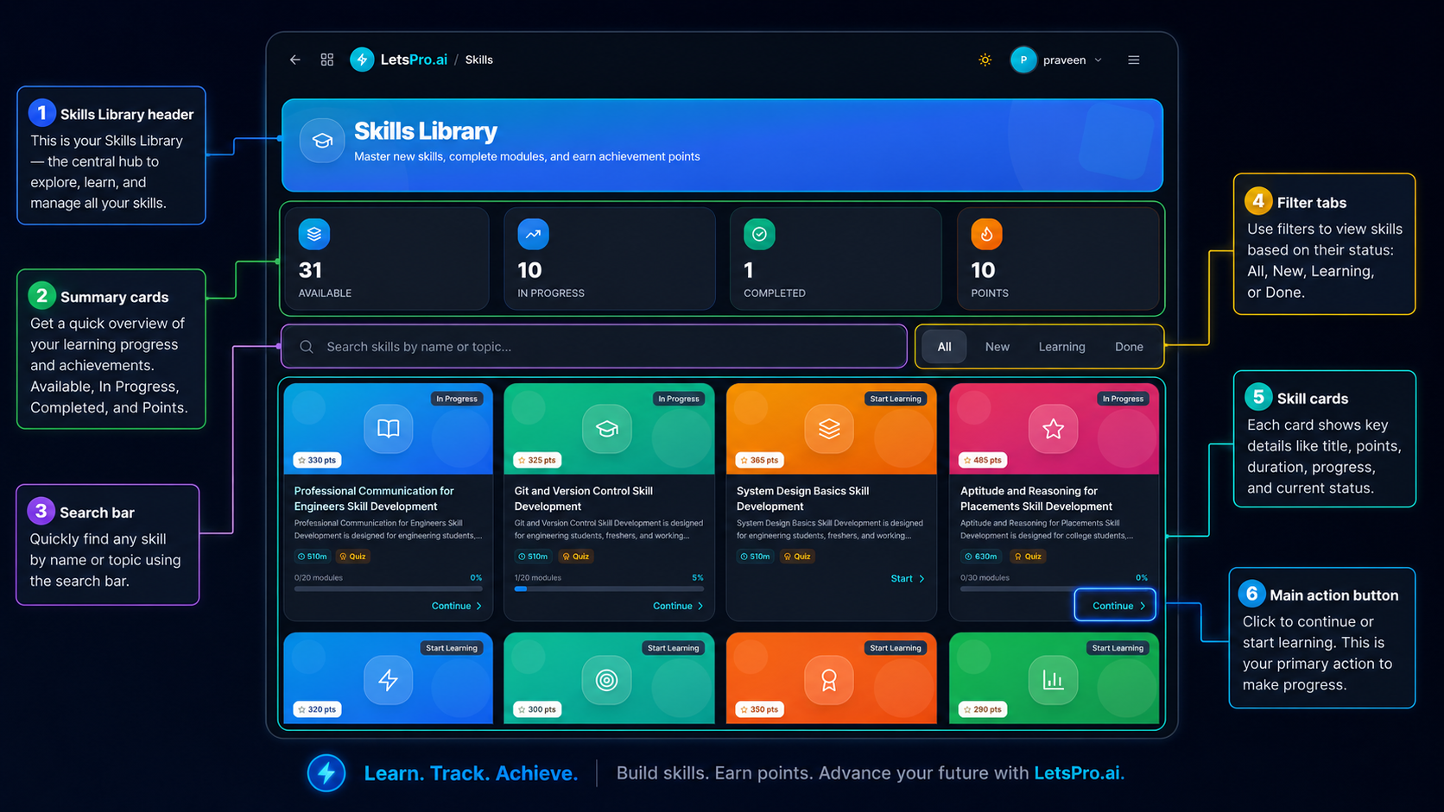The width and height of the screenshot is (1444, 812).
Task: Expand the praveen account dropdown
Action: tap(1099, 60)
